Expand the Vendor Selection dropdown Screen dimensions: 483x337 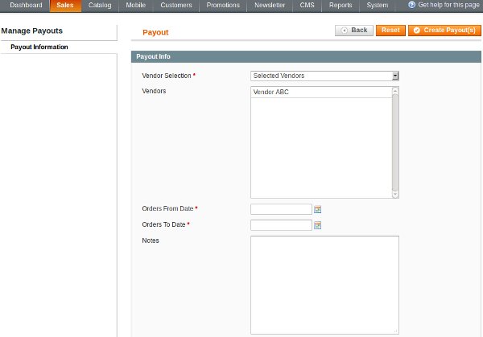324,76
